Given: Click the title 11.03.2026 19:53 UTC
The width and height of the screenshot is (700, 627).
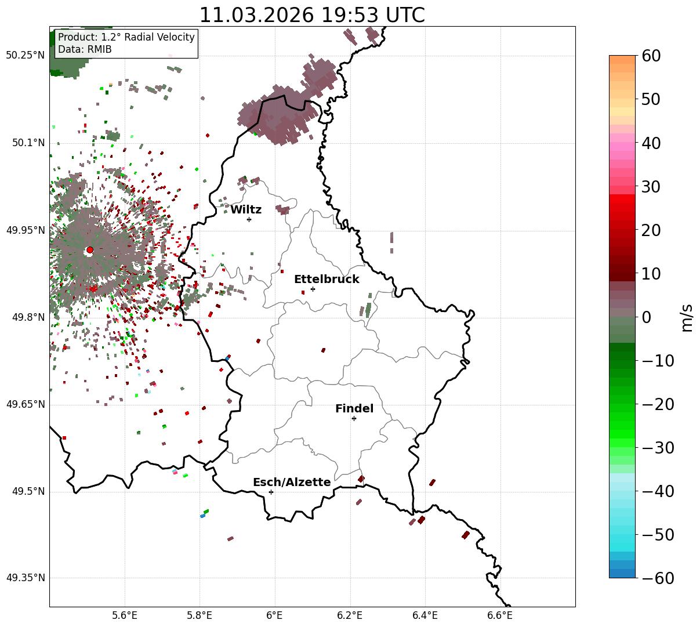Looking at the screenshot, I should pyautogui.click(x=312, y=15).
